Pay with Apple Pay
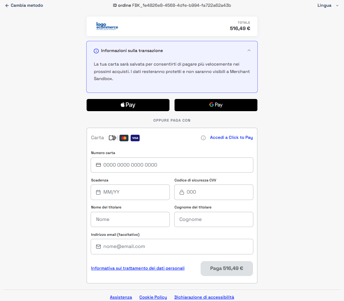This screenshot has height=301, width=344. 128,105
